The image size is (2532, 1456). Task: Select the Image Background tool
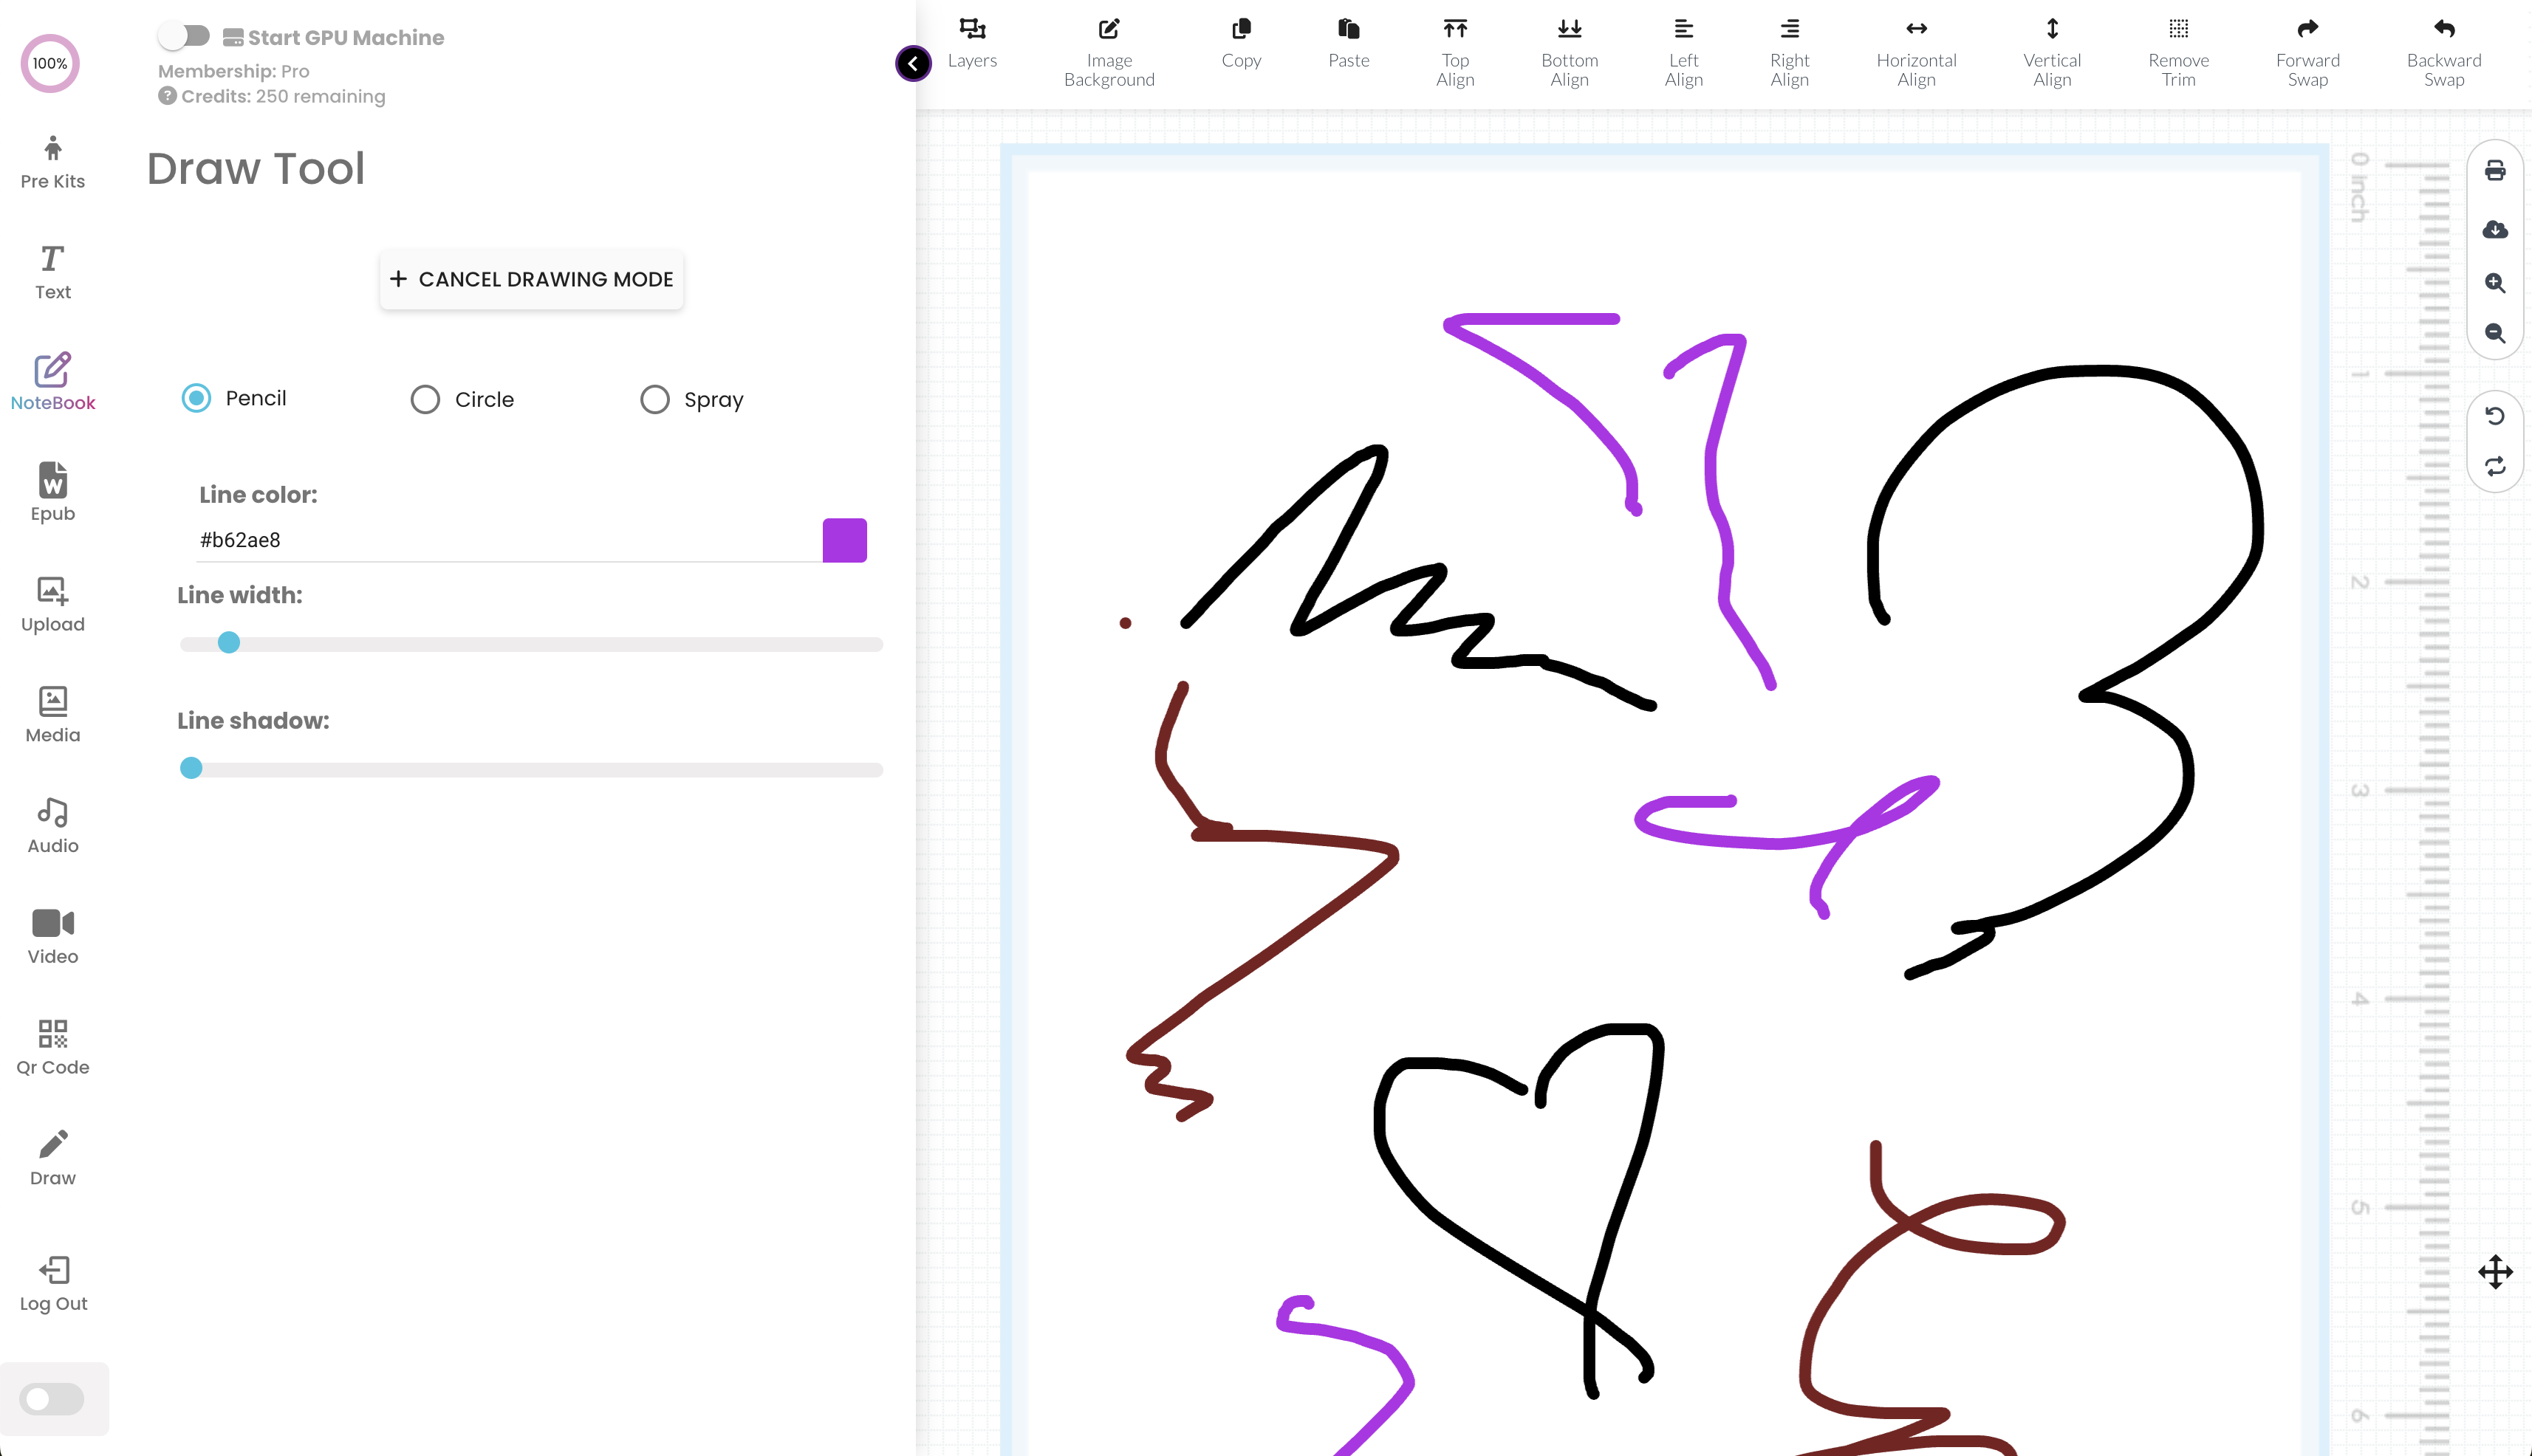[1108, 49]
